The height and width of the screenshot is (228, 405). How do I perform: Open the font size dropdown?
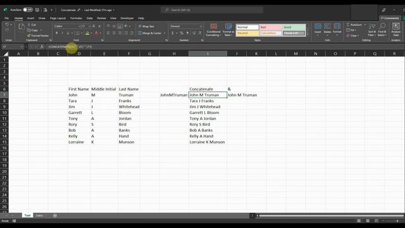click(89, 27)
